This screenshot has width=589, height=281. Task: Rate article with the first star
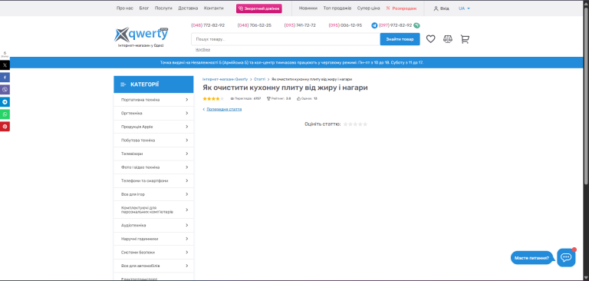(346, 124)
